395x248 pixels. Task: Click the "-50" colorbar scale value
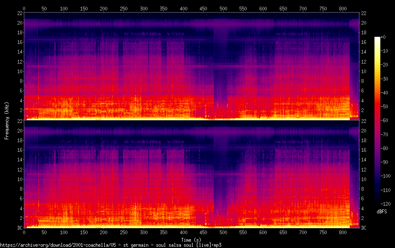pos(384,107)
